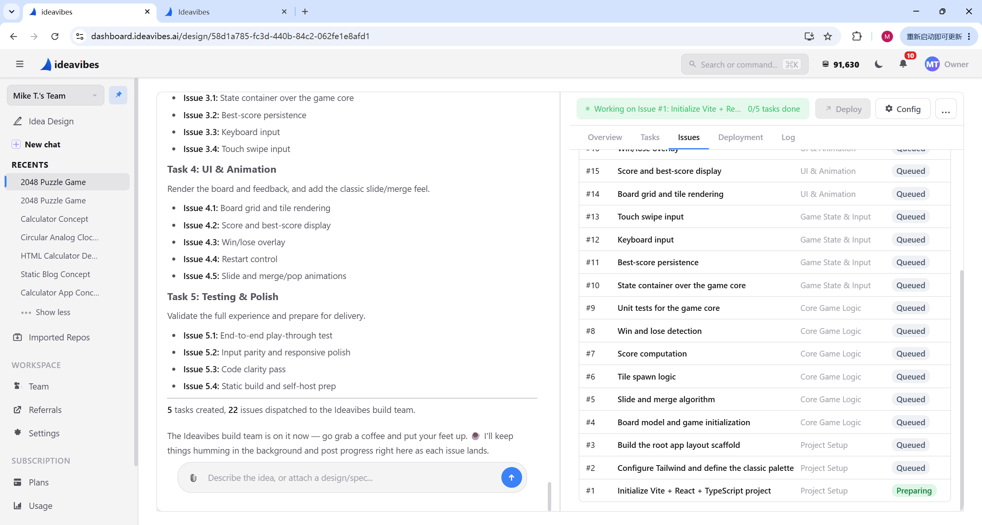
Task: Click the chat panel scrollbar
Action: coord(549,496)
